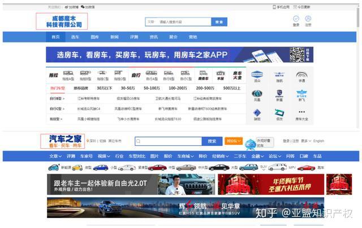Click the 自行C型 > row link
The image size is (362, 228).
57,109
